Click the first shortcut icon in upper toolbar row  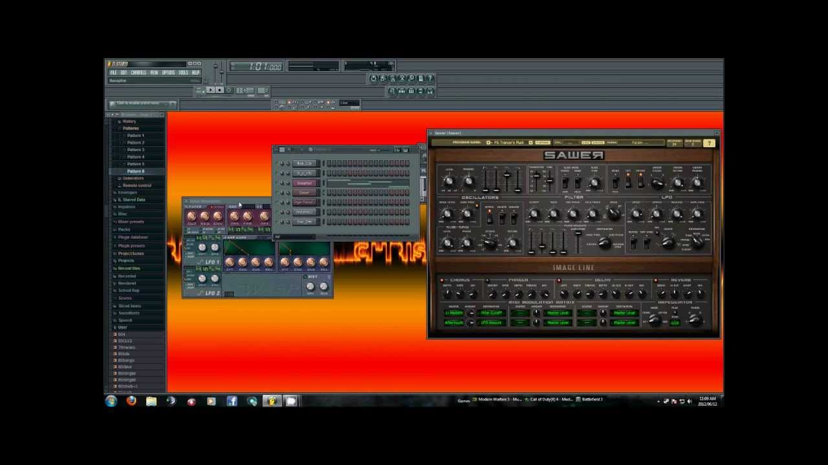(x=373, y=79)
